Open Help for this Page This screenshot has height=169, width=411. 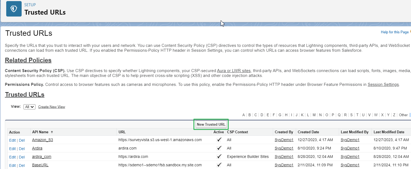click(x=395, y=32)
